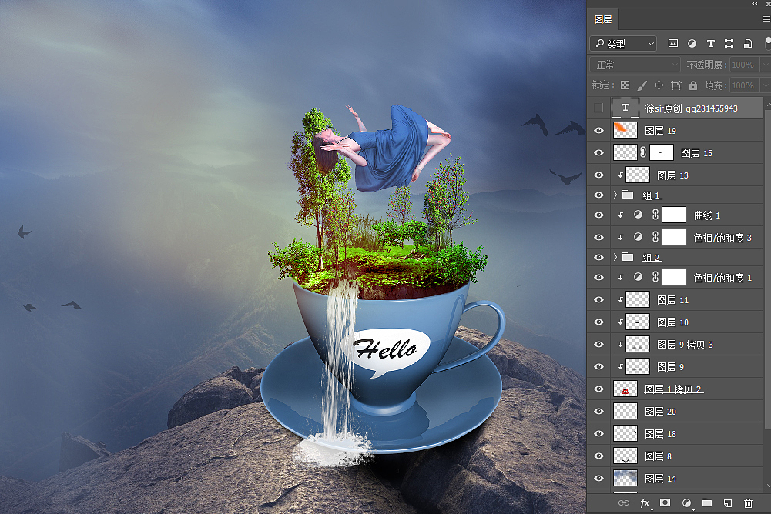Click adjustment icon of 色相/饱和度 1
The image size is (771, 514).
pos(638,277)
